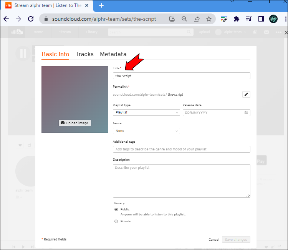Click the share page icon
Image resolution: width=288 pixels, height=250 pixels.
pos(197,19)
